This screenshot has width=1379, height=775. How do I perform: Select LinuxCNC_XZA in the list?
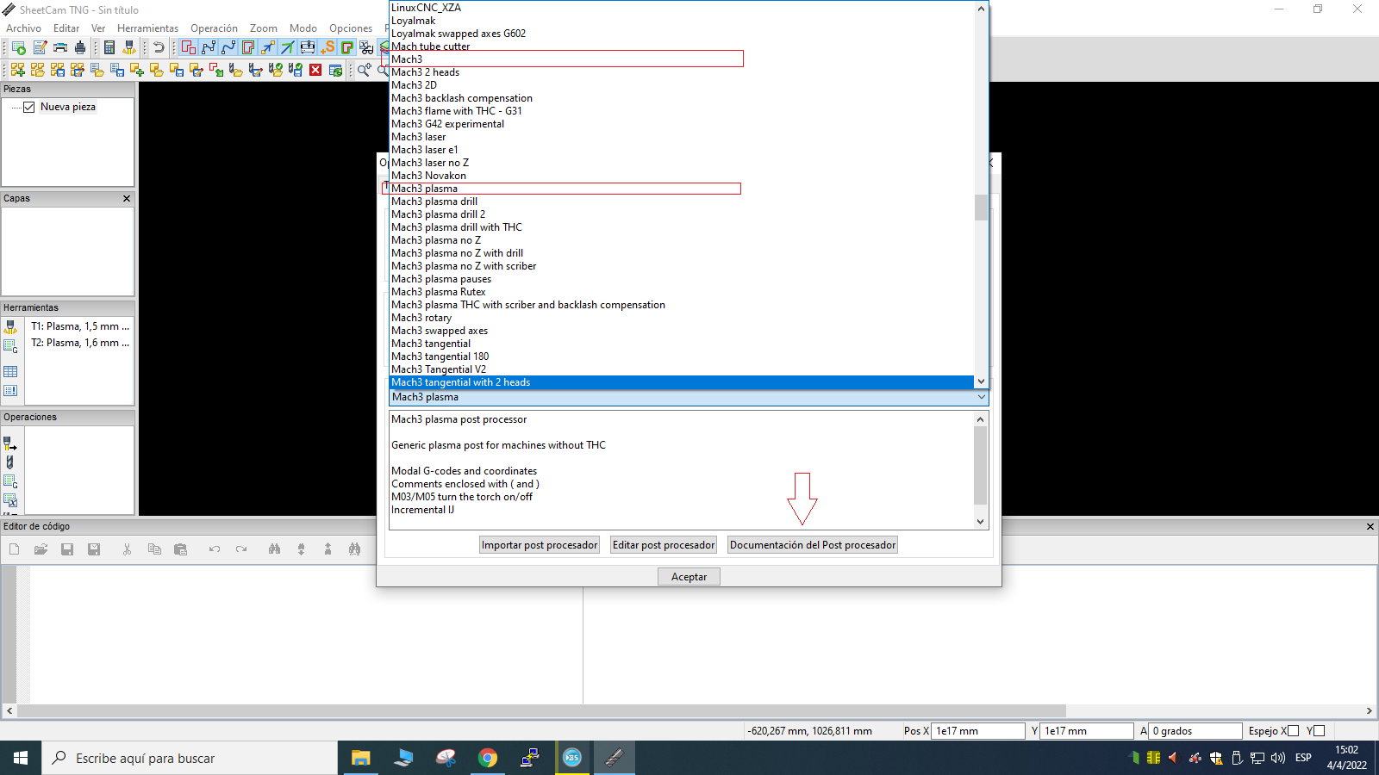(x=681, y=8)
